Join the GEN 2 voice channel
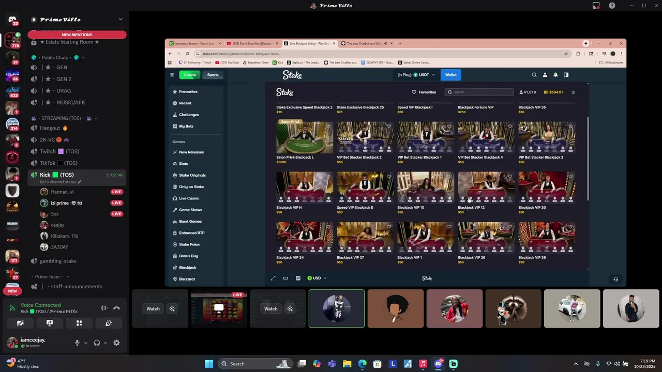 tap(76, 79)
